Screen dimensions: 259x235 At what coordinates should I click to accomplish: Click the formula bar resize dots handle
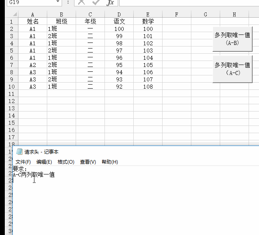(68, 2)
